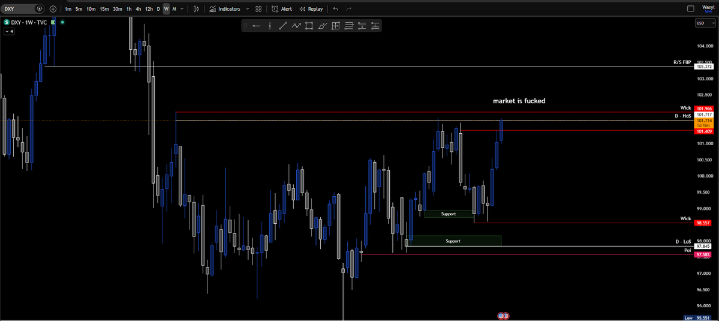719x321 pixels.
Task: Click the green S symbol logo
Action: 7,22
